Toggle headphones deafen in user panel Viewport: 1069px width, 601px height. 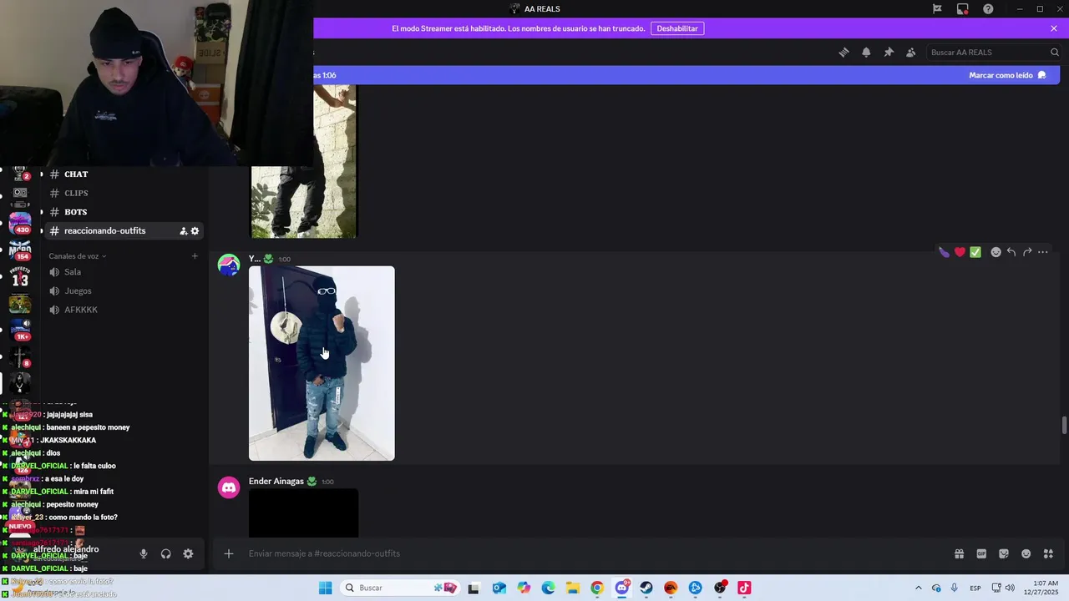(x=166, y=554)
